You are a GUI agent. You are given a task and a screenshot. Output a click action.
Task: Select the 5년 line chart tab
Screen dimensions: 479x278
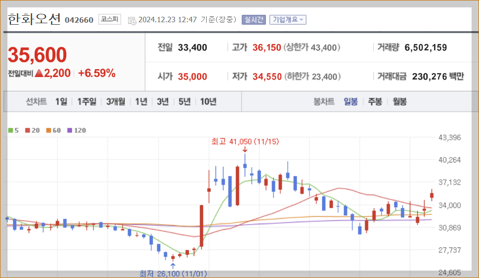(x=184, y=102)
